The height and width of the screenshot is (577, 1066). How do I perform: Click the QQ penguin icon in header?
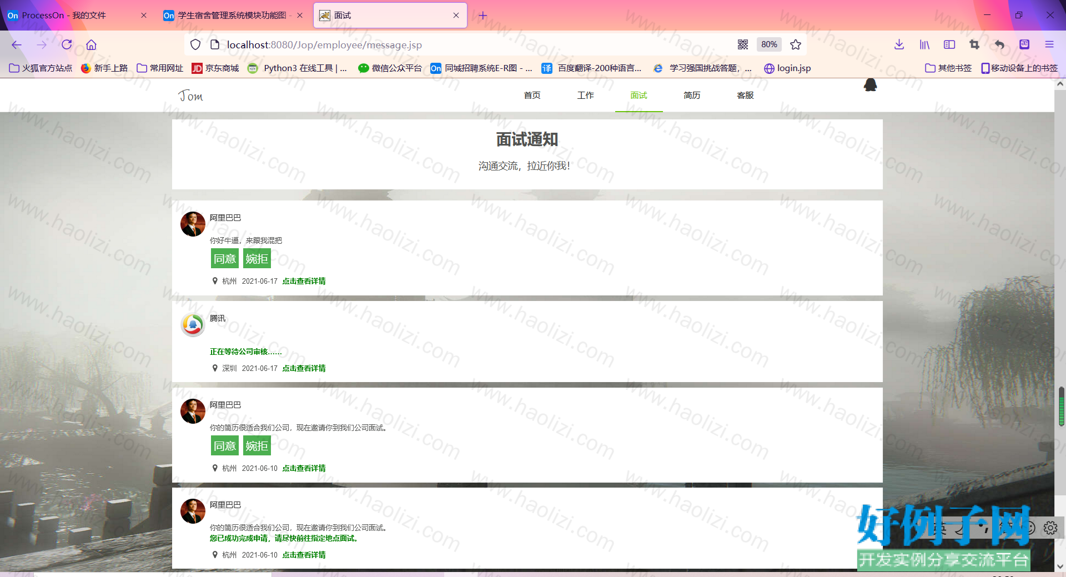pos(871,85)
